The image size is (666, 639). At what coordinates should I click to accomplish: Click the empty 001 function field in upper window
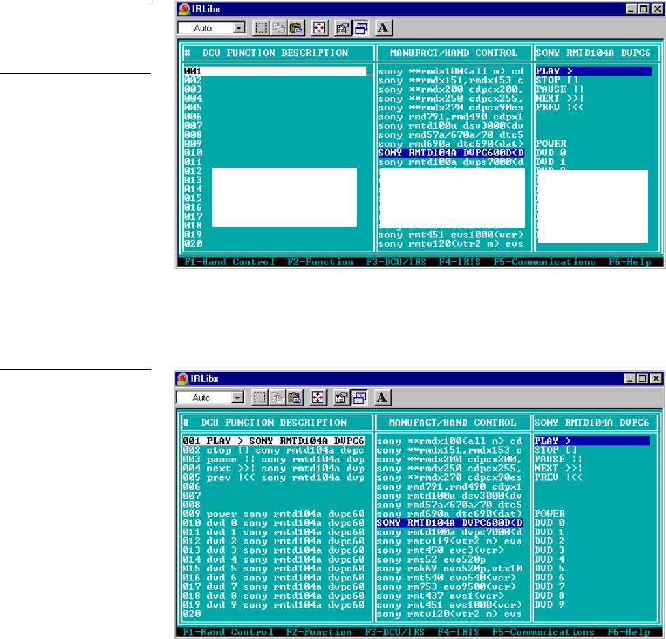(x=275, y=71)
